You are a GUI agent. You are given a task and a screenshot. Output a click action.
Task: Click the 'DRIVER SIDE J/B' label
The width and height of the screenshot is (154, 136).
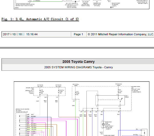(x=29, y=88)
